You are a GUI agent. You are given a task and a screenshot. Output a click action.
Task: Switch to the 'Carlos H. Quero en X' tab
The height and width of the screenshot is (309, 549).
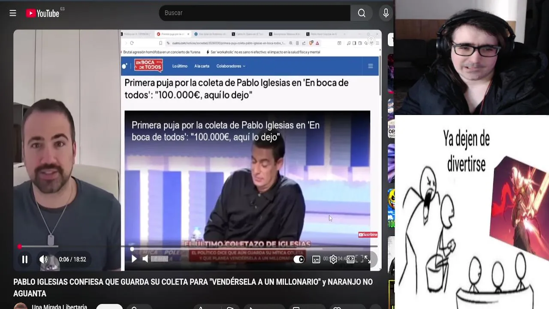pos(248,34)
